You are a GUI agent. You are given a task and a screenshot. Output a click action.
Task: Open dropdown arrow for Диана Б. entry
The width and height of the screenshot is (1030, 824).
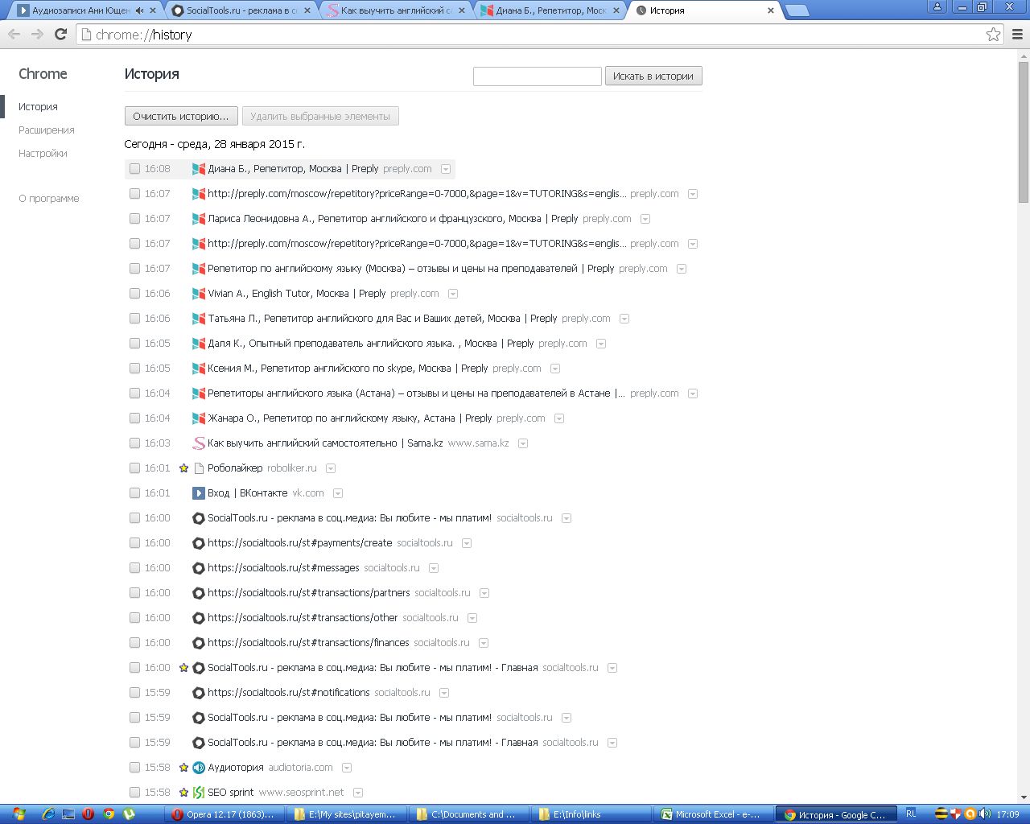(x=446, y=169)
